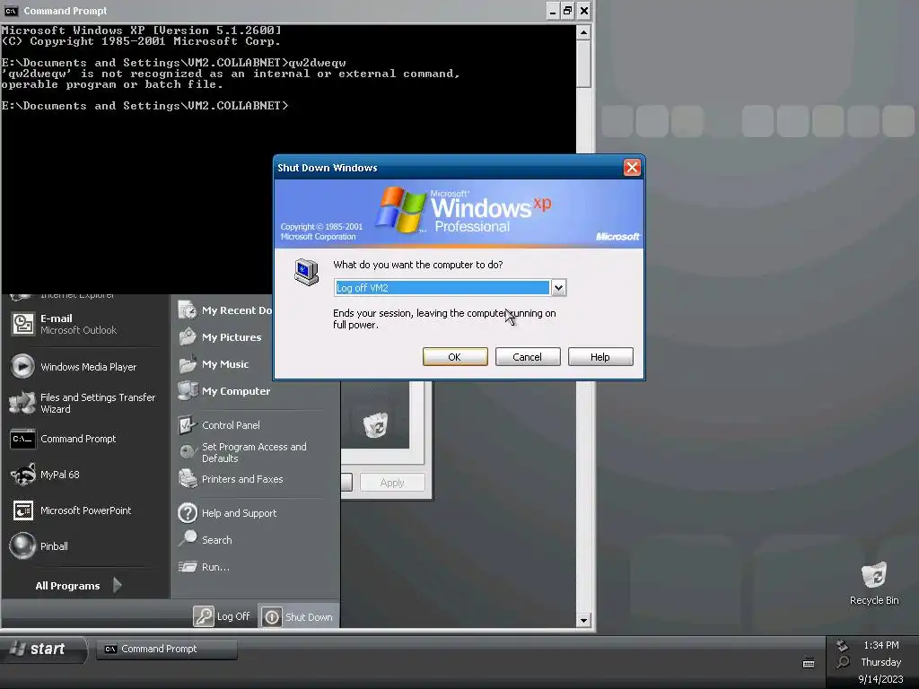Click the network connection tray icon
Image resolution: width=919 pixels, height=689 pixels.
842,645
